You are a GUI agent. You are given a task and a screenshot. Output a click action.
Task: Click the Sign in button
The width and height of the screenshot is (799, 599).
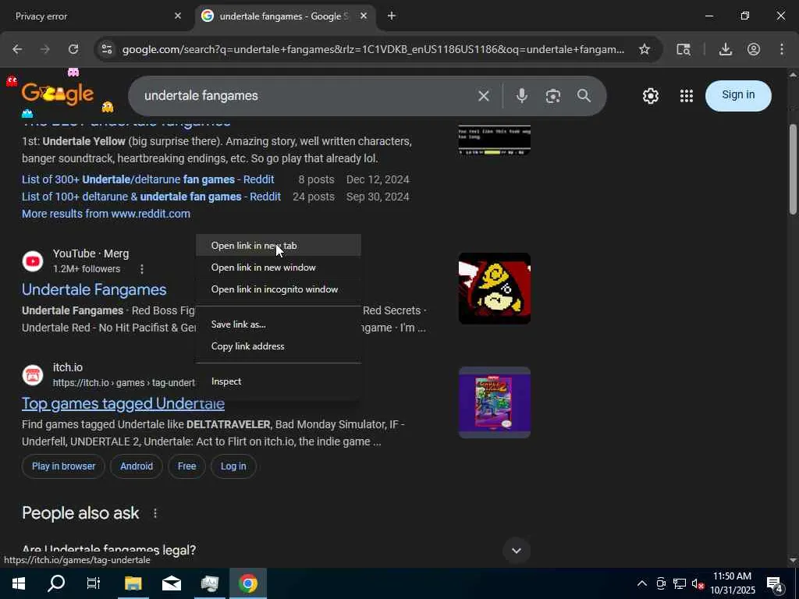coord(738,95)
